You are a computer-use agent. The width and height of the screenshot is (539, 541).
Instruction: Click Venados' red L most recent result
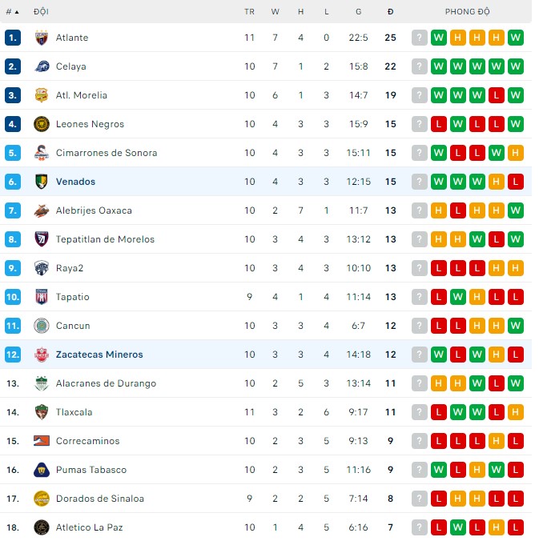[516, 182]
